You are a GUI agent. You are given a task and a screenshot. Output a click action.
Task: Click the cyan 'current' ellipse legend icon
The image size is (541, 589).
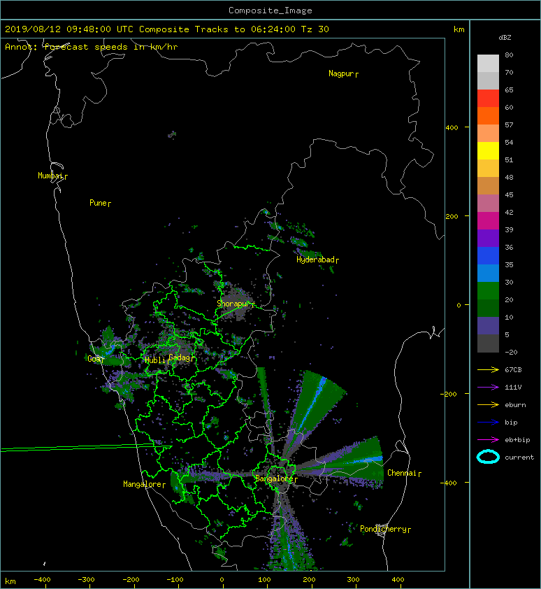coord(488,457)
